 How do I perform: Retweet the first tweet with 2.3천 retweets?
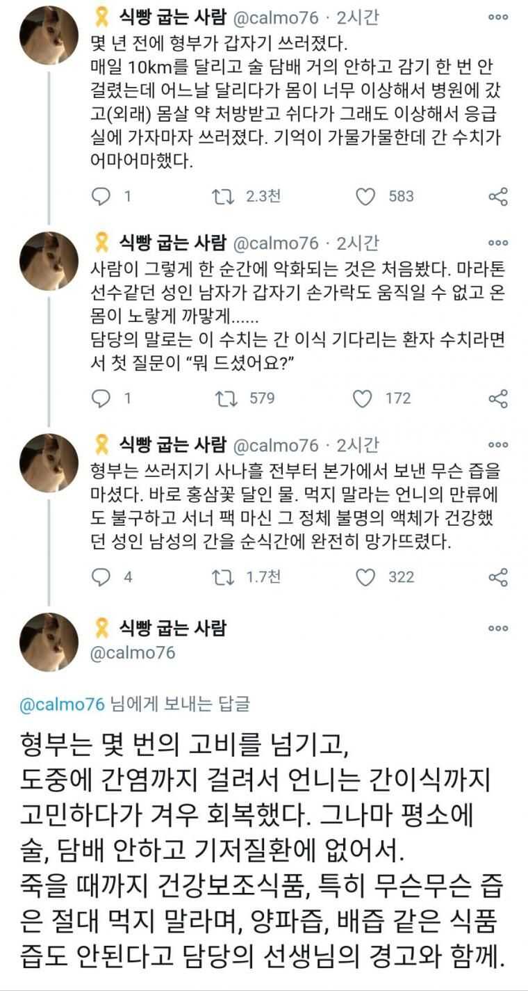(x=222, y=197)
